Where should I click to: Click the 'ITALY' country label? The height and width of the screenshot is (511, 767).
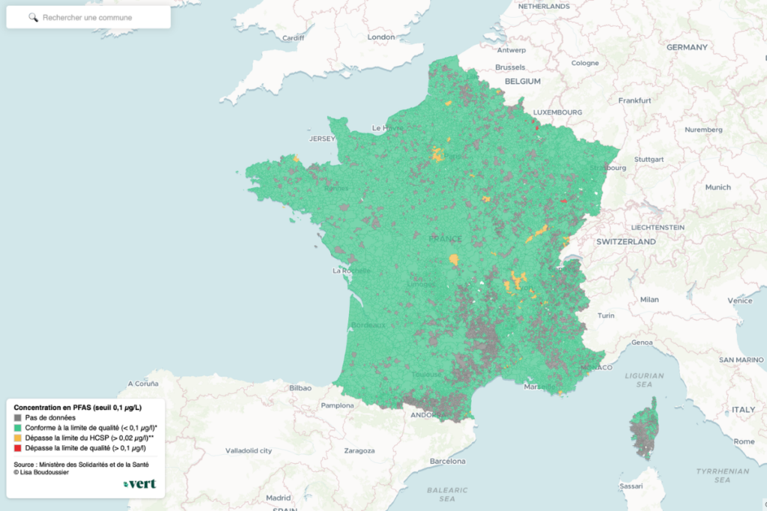[x=744, y=410]
